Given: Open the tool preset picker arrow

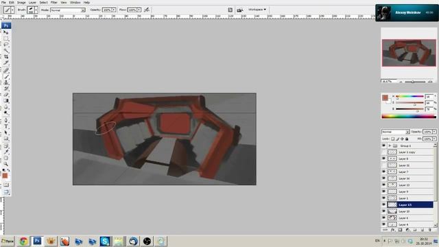Looking at the screenshot, I should coord(12,10).
